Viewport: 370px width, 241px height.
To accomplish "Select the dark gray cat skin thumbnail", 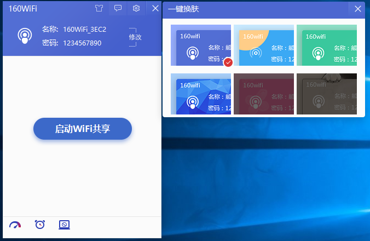I will (327, 94).
